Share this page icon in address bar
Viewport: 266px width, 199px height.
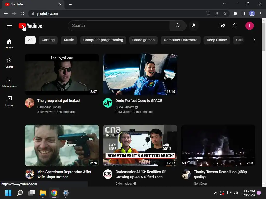coord(217,13)
